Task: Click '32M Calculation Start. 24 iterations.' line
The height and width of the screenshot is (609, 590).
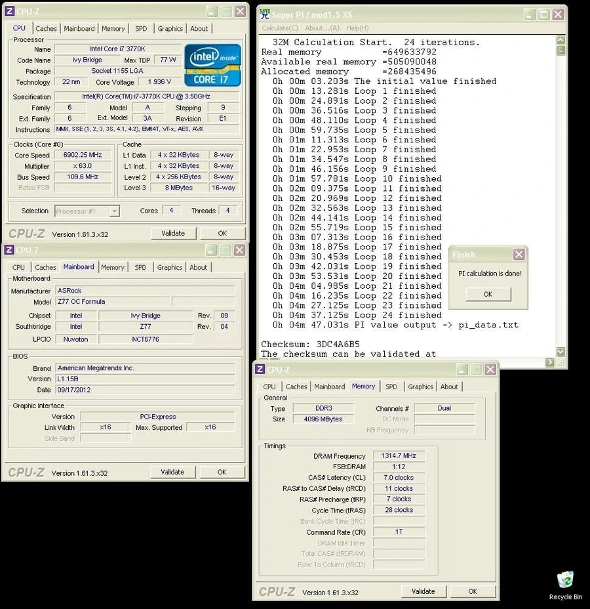Action: pos(376,42)
